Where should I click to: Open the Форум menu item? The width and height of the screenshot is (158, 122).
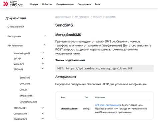click(34, 4)
